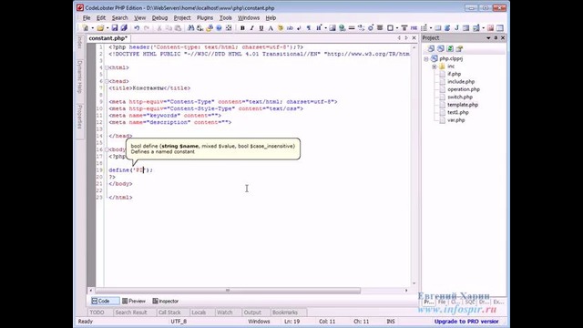Click Upgrade to PRO version link
Image resolution: width=583 pixels, height=328 pixels.
point(466,322)
